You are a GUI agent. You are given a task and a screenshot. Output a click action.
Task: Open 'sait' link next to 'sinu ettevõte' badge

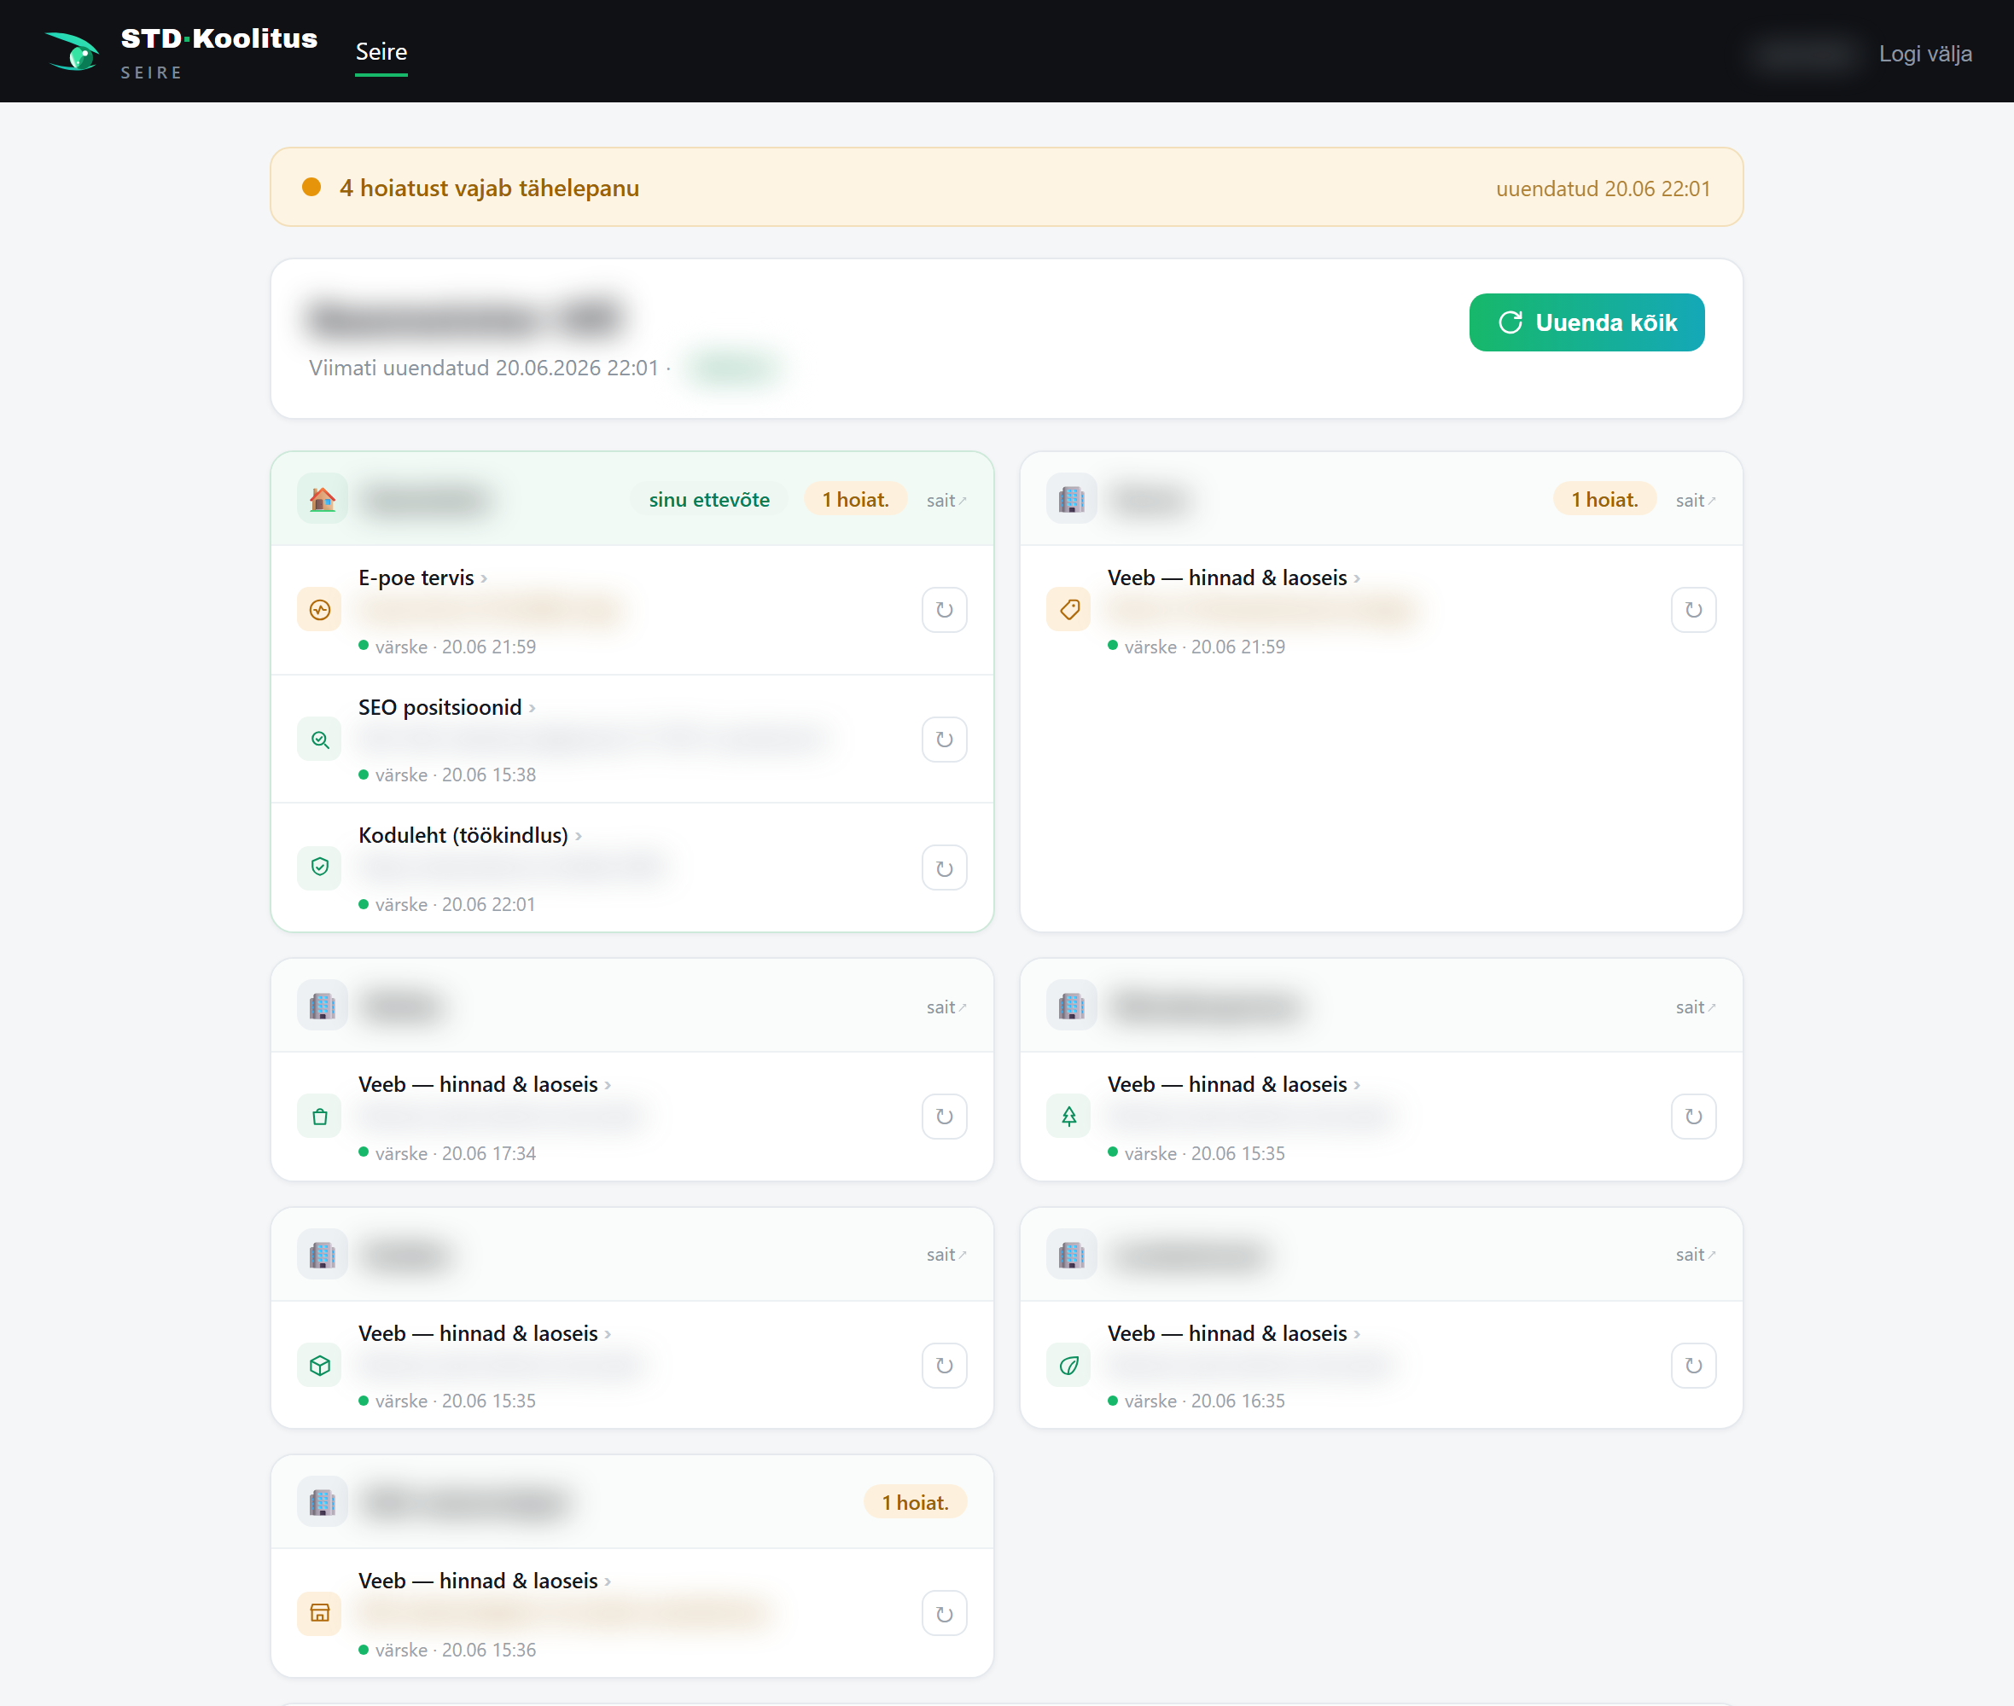(946, 500)
